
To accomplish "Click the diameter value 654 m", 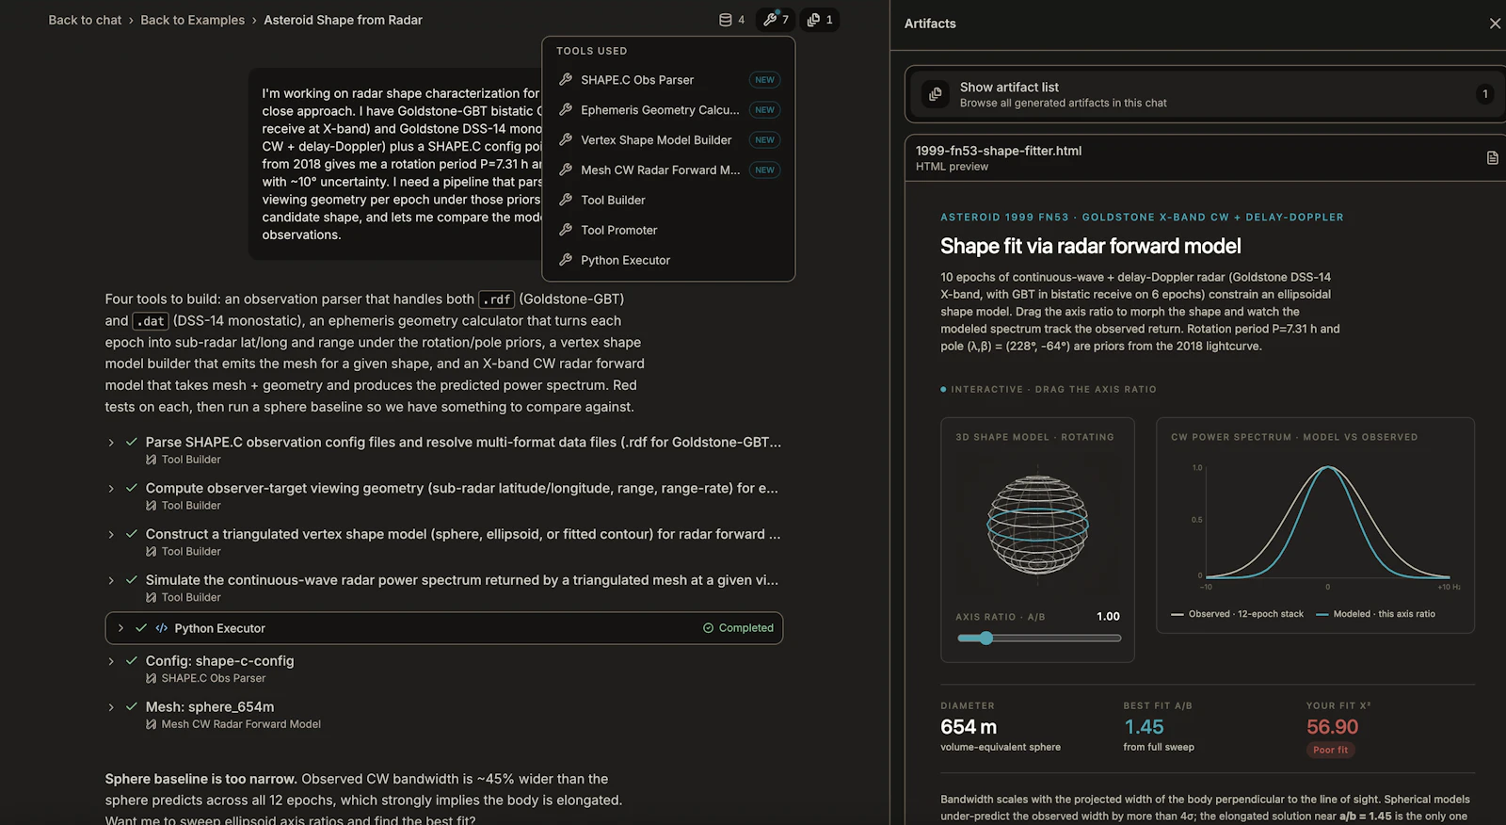I will tap(969, 727).
